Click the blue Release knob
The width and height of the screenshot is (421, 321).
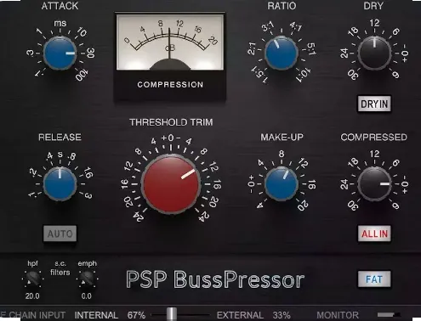tap(60, 183)
